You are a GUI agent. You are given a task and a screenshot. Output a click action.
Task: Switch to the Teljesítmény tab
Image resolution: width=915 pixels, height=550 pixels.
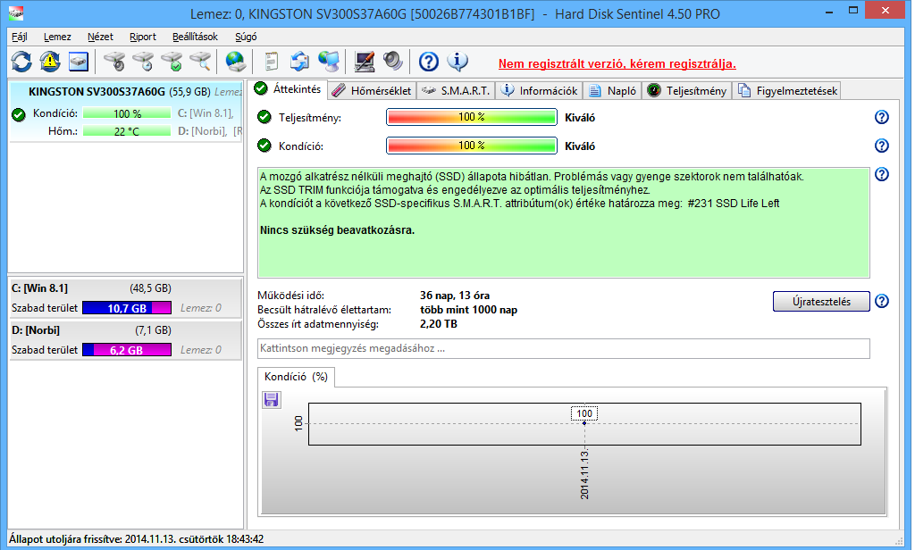(687, 91)
